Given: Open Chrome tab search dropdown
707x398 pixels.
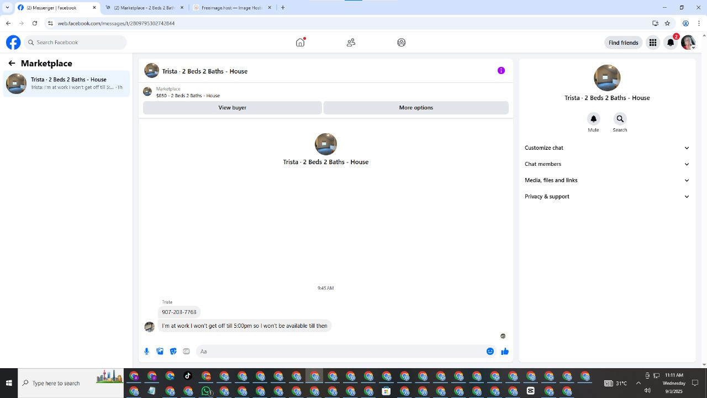Looking at the screenshot, I should pyautogui.click(x=7, y=8).
